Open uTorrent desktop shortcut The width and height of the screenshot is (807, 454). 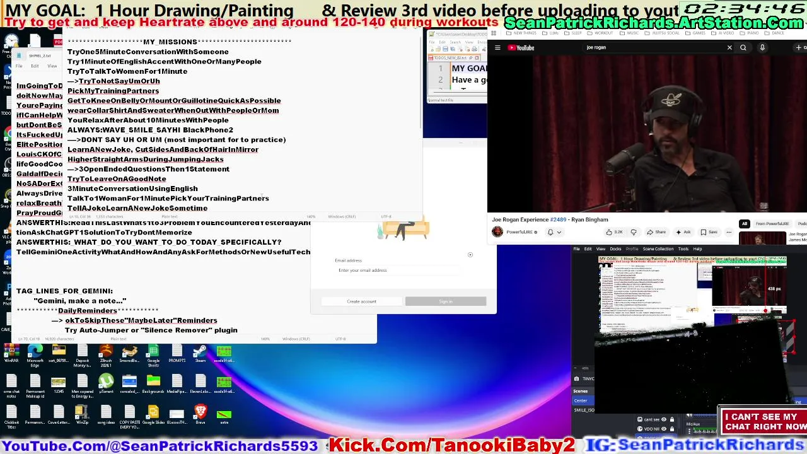point(107,383)
